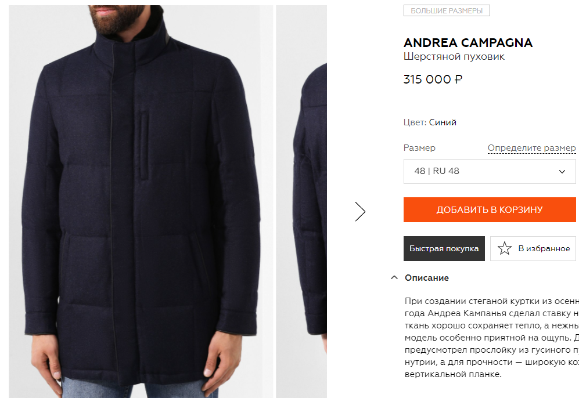
Task: Click the color label Синий
Action: click(x=443, y=122)
